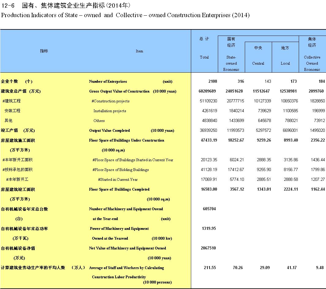Select the Local sub-column header
The image size is (326, 289).
coord(285,63)
